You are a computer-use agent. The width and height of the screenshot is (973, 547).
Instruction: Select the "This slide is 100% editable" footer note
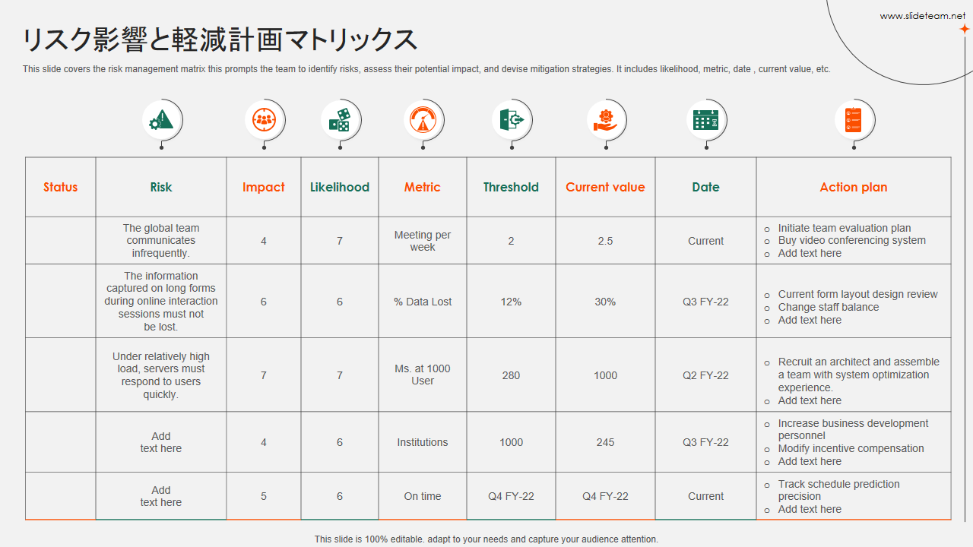pos(486,539)
